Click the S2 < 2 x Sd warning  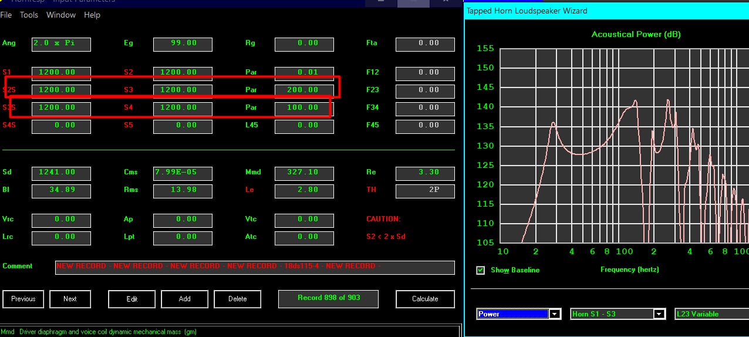(x=386, y=237)
